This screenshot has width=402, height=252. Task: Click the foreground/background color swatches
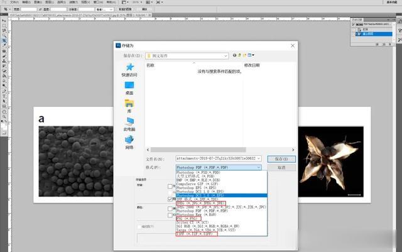pyautogui.click(x=4, y=126)
